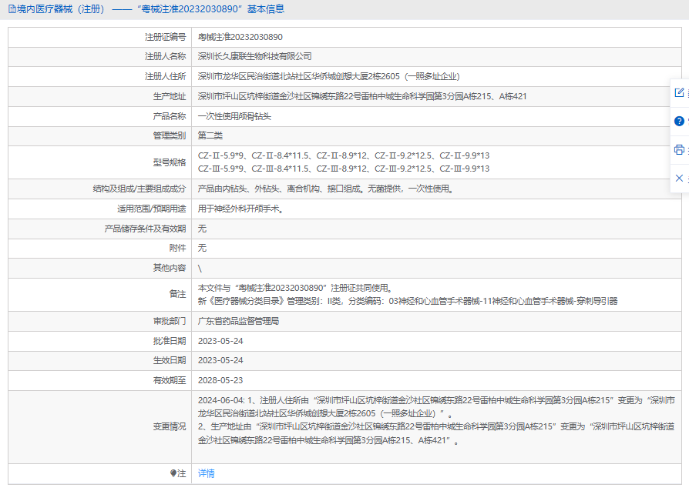Click intended use 用于神经外科开颅手术。
Viewport: 689px width, 491px height.
click(240, 209)
